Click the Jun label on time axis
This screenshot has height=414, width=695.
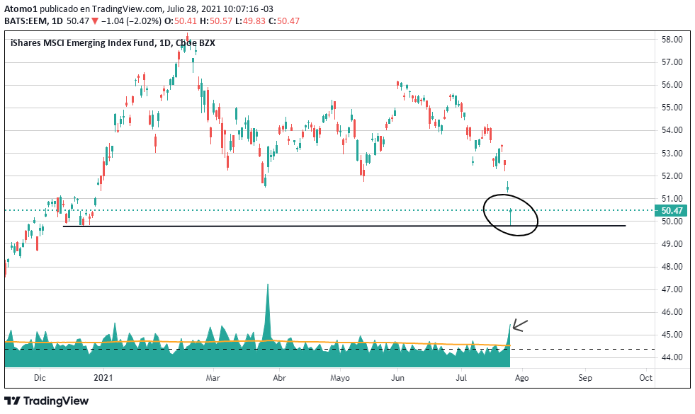click(x=397, y=378)
